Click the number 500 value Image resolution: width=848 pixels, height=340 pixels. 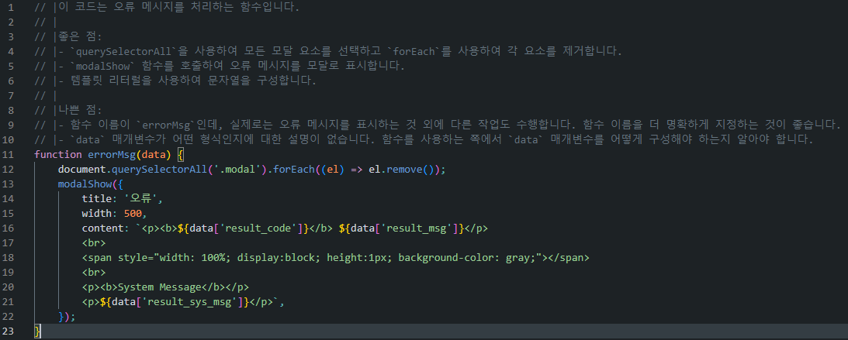[133, 213]
